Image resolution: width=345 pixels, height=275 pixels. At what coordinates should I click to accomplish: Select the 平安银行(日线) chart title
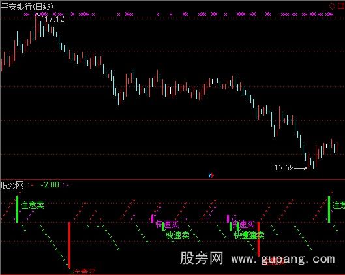(27, 7)
